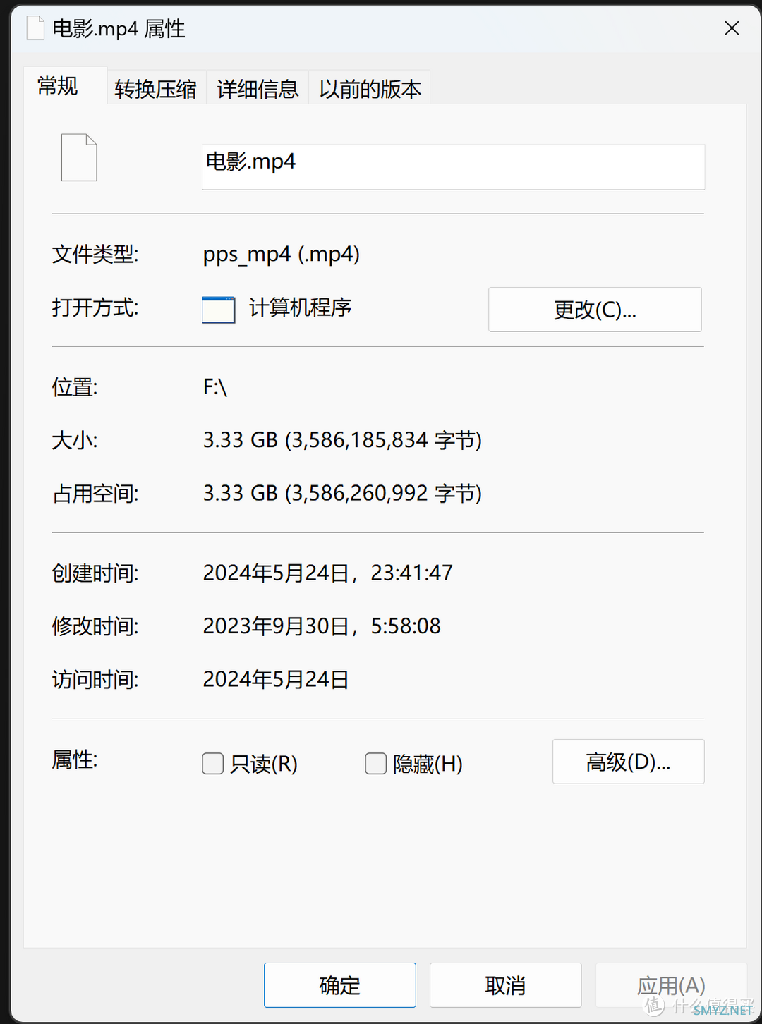Viewport: 762px width, 1024px height.
Task: Close the 电影.mp4 属性 dialog
Action: tap(732, 28)
